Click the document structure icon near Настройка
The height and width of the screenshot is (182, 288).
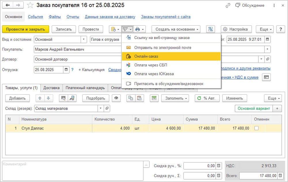pos(211,29)
